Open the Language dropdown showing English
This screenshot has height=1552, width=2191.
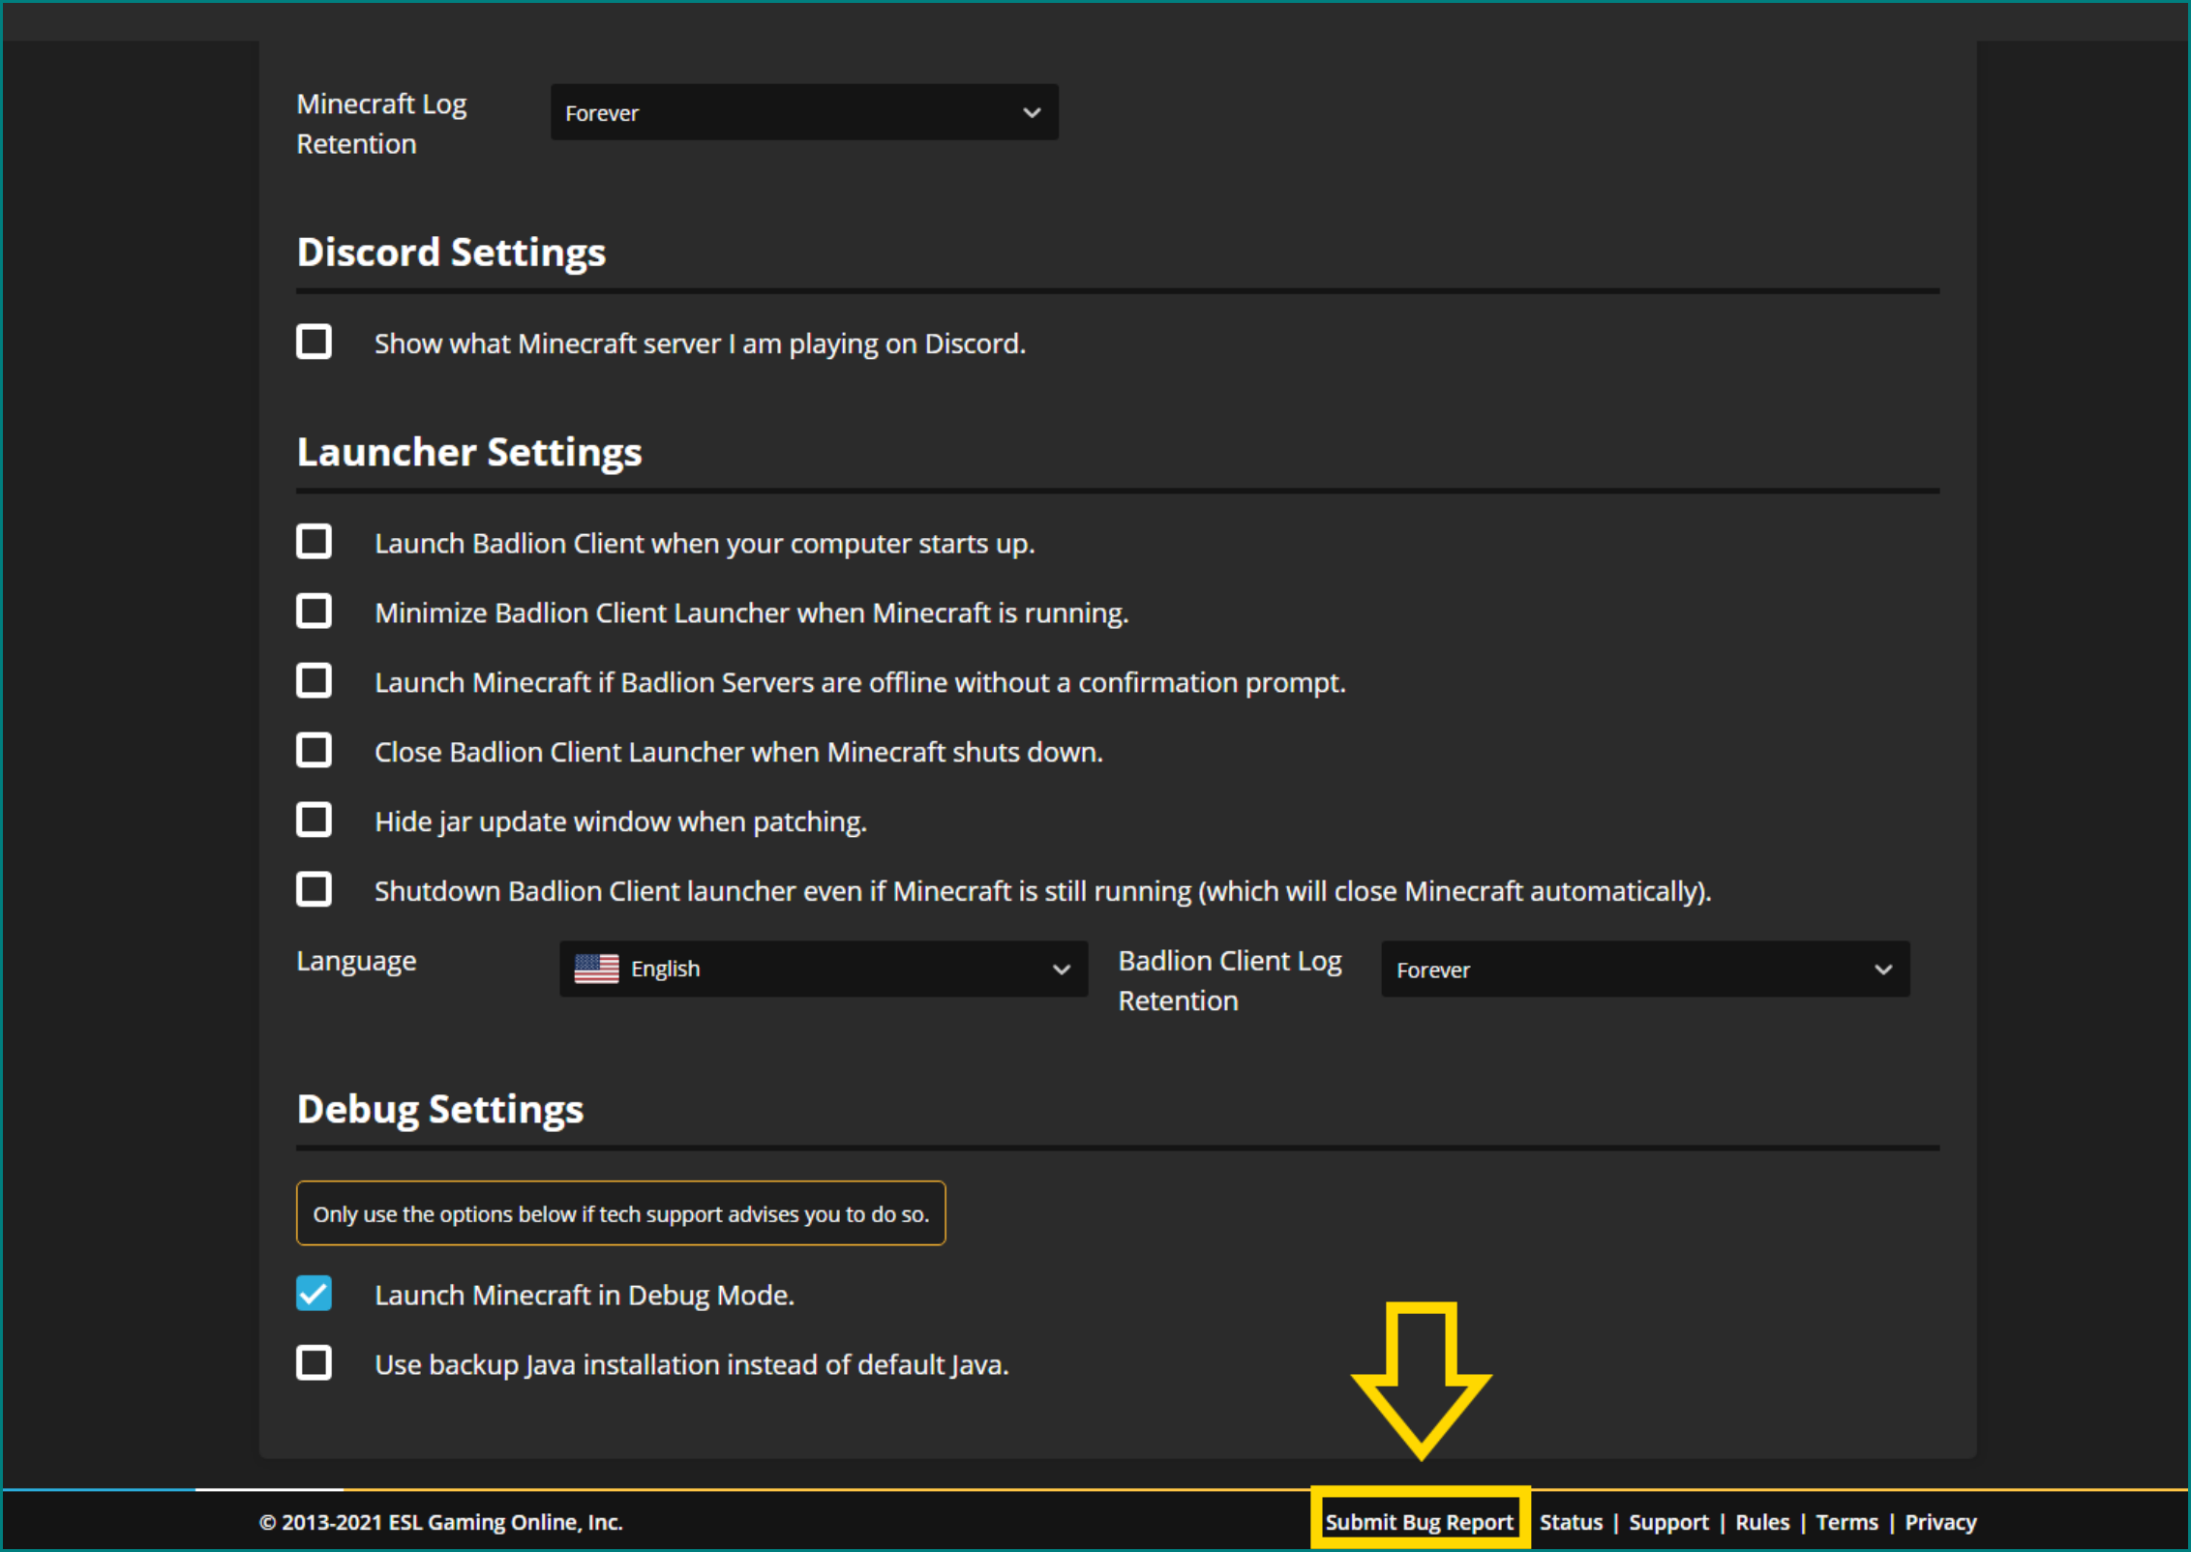tap(824, 969)
